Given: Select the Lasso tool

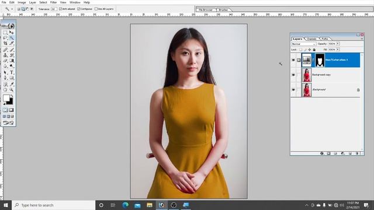Looking at the screenshot, I should tap(5, 38).
